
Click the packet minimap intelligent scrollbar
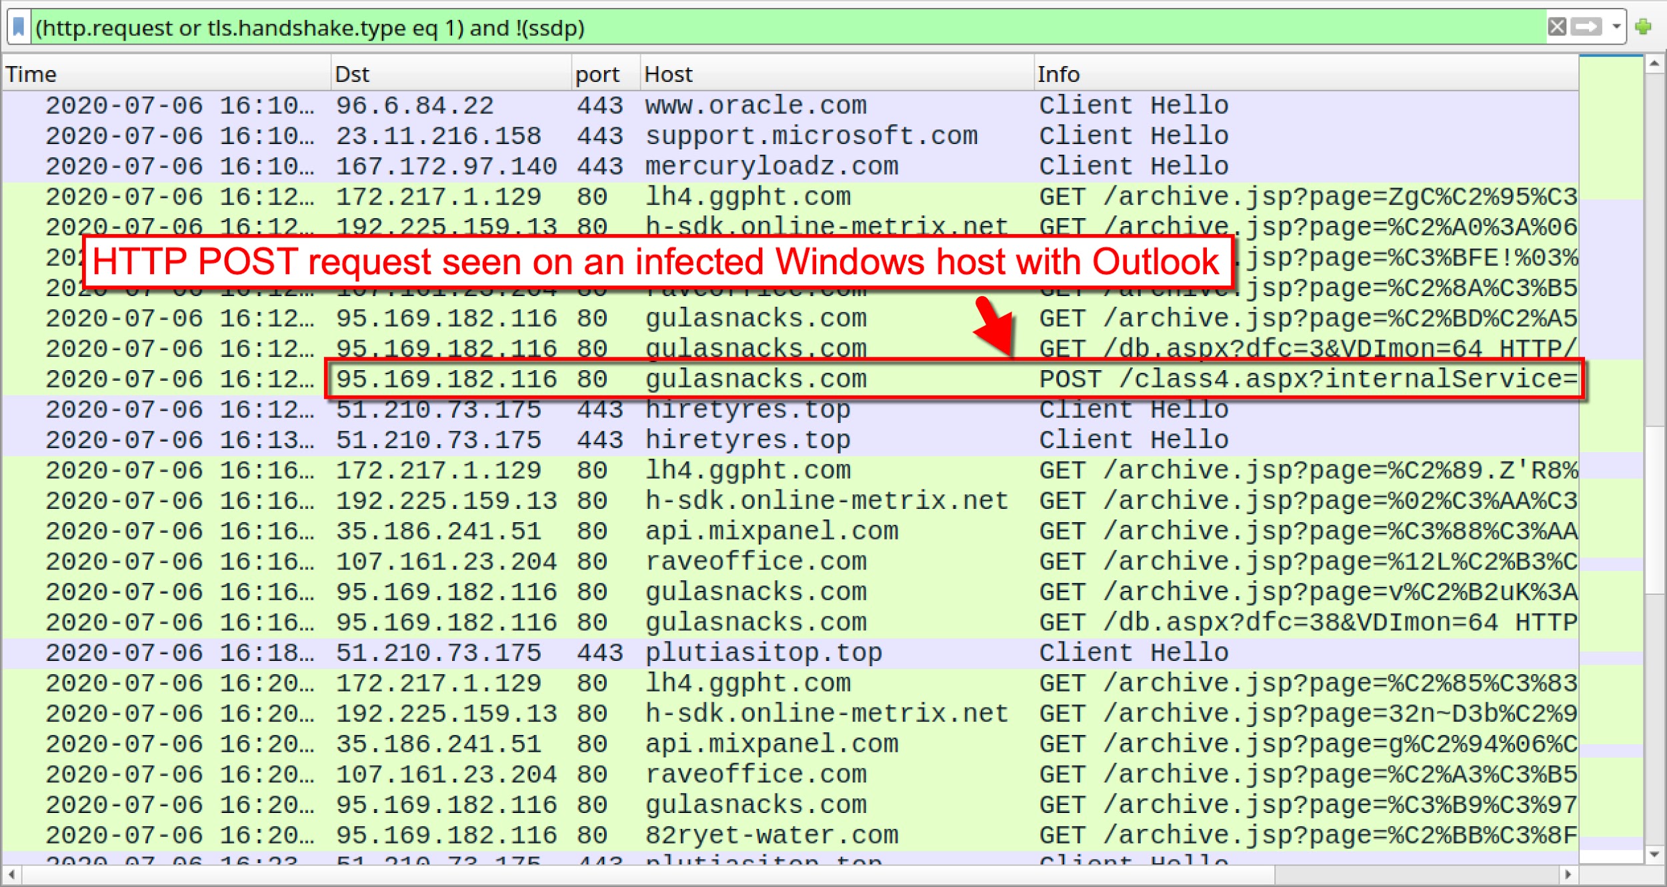pos(1611,460)
